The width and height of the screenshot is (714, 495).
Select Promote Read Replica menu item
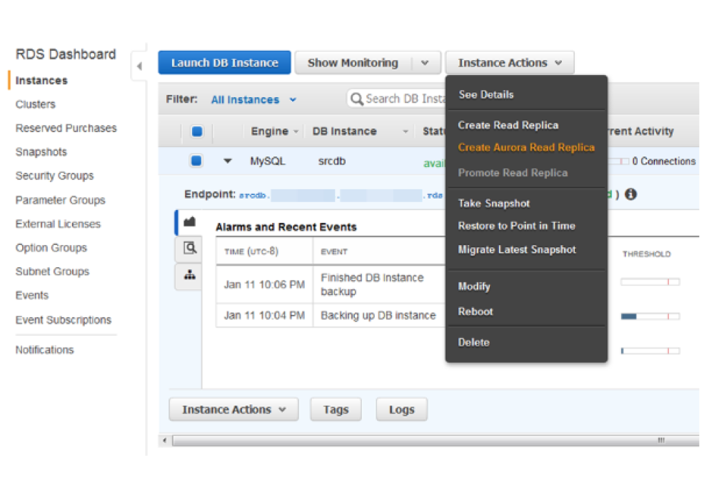pyautogui.click(x=513, y=173)
